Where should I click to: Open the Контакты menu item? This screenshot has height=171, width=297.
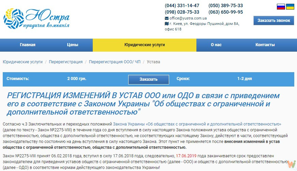(265, 45)
